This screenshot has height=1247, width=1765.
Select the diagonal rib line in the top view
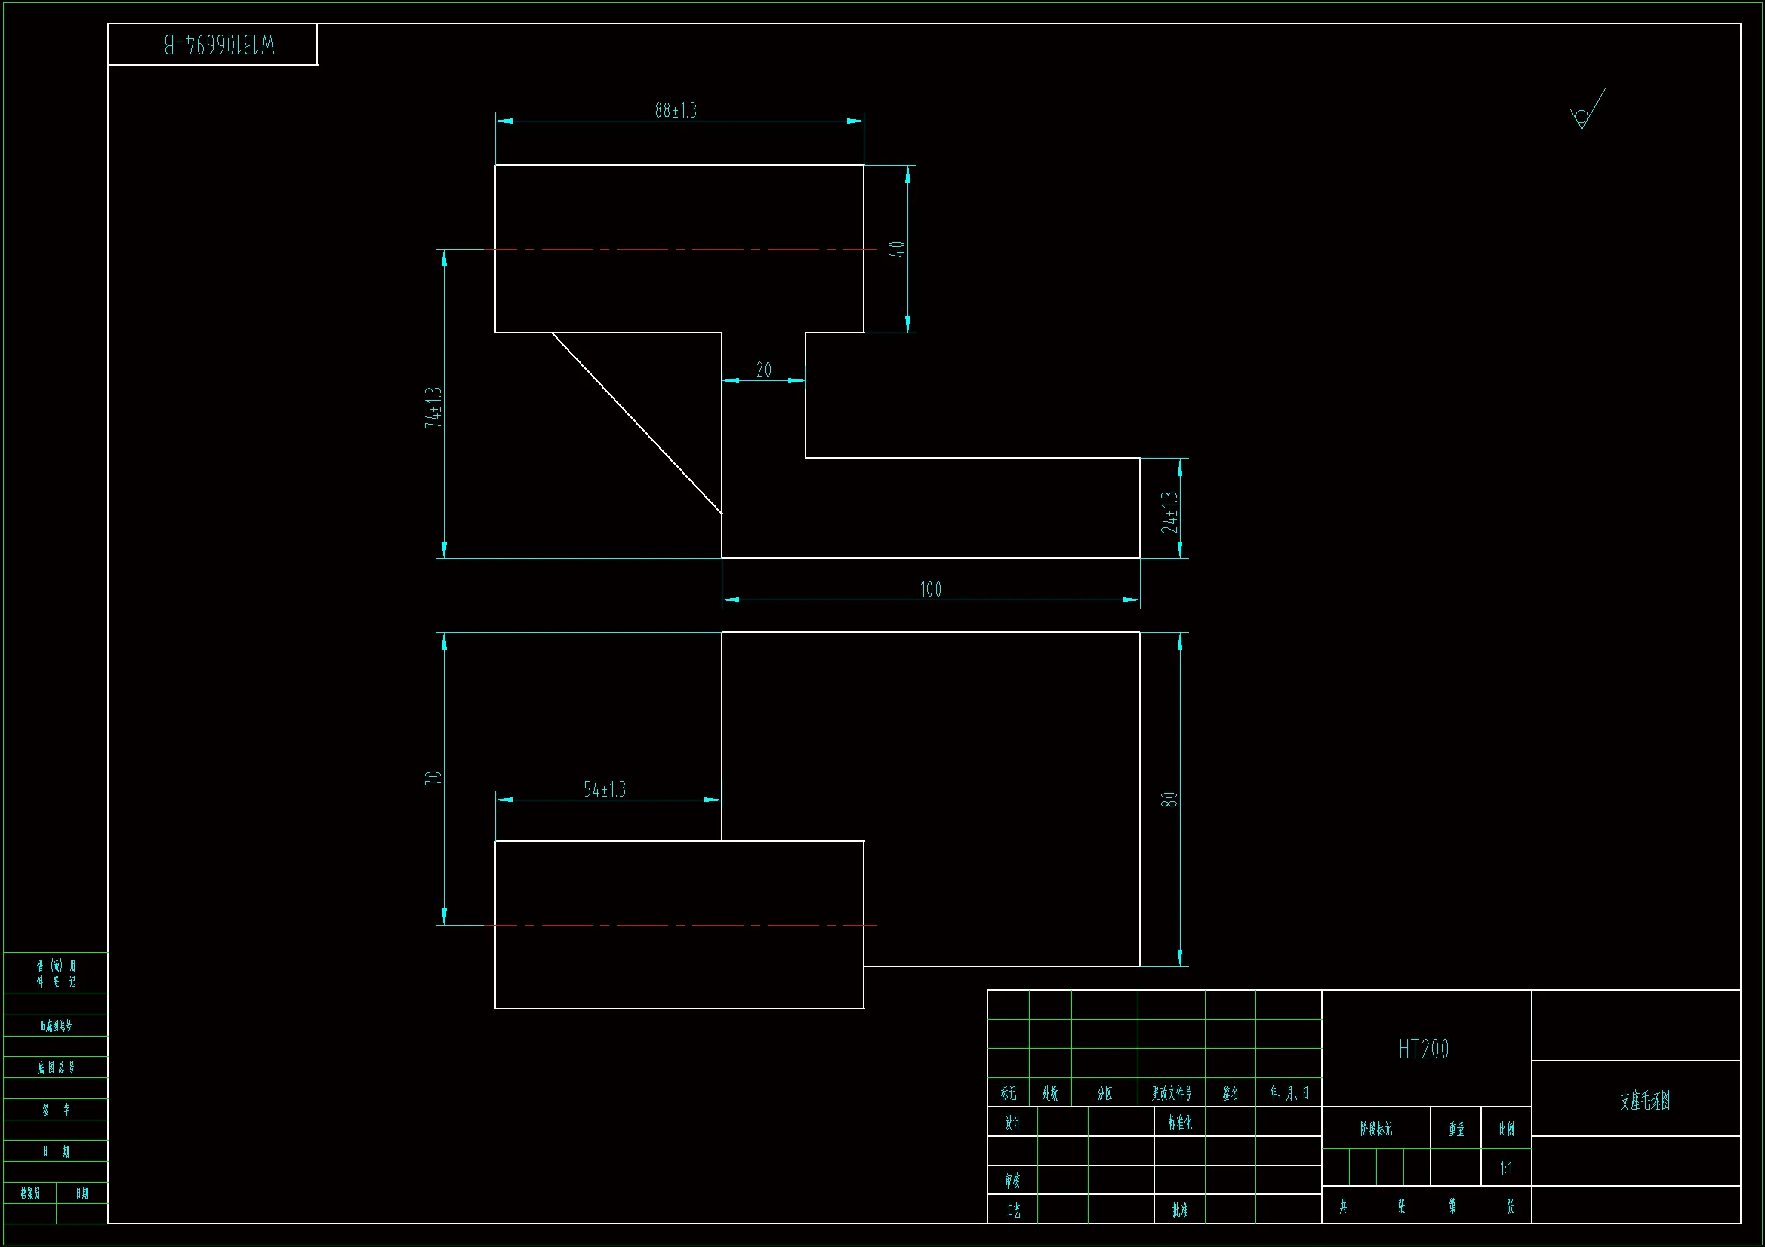coord(636,422)
